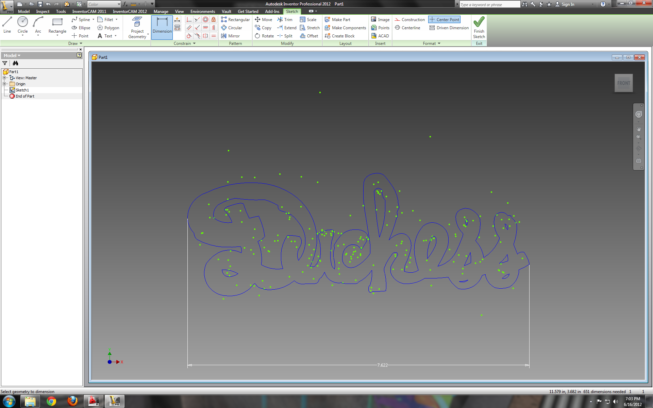
Task: Select the Trim modify tool
Action: (x=287, y=19)
